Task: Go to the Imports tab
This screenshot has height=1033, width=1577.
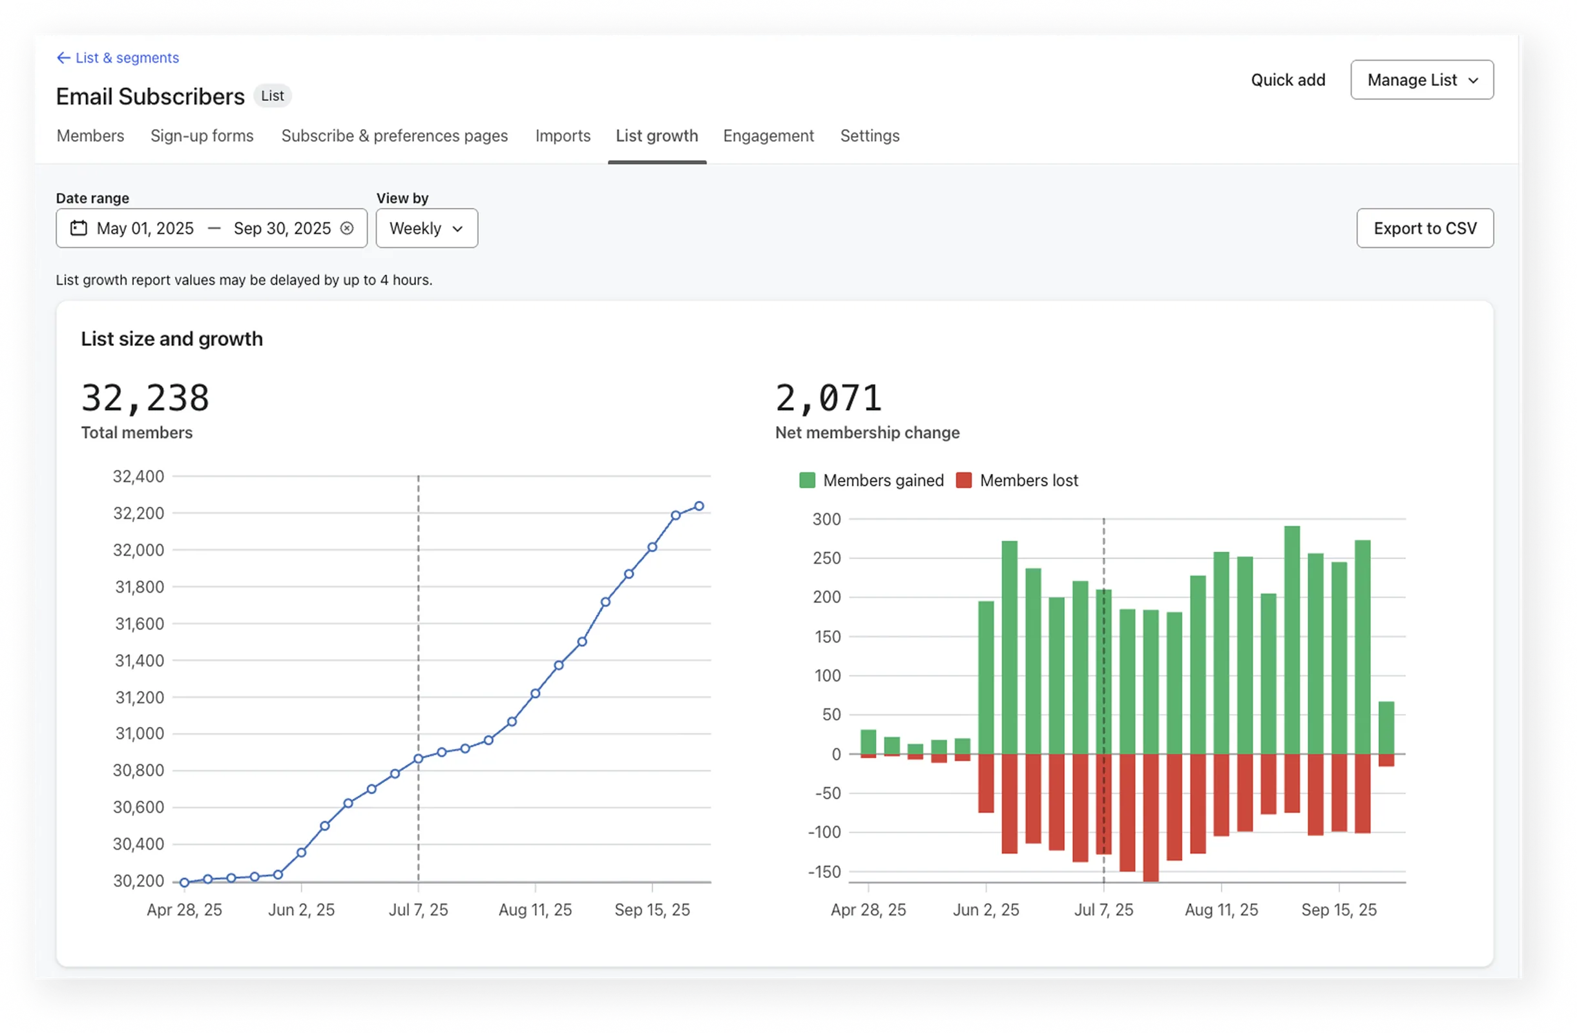Action: point(563,136)
